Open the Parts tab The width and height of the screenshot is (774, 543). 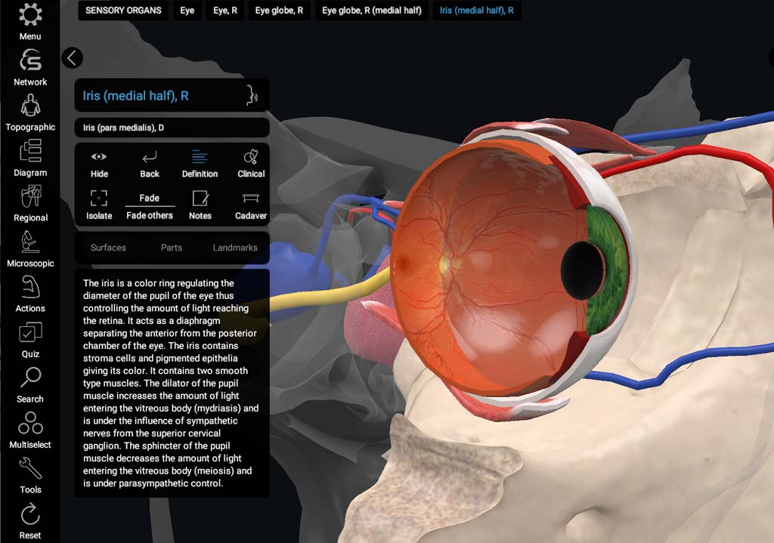(x=172, y=248)
